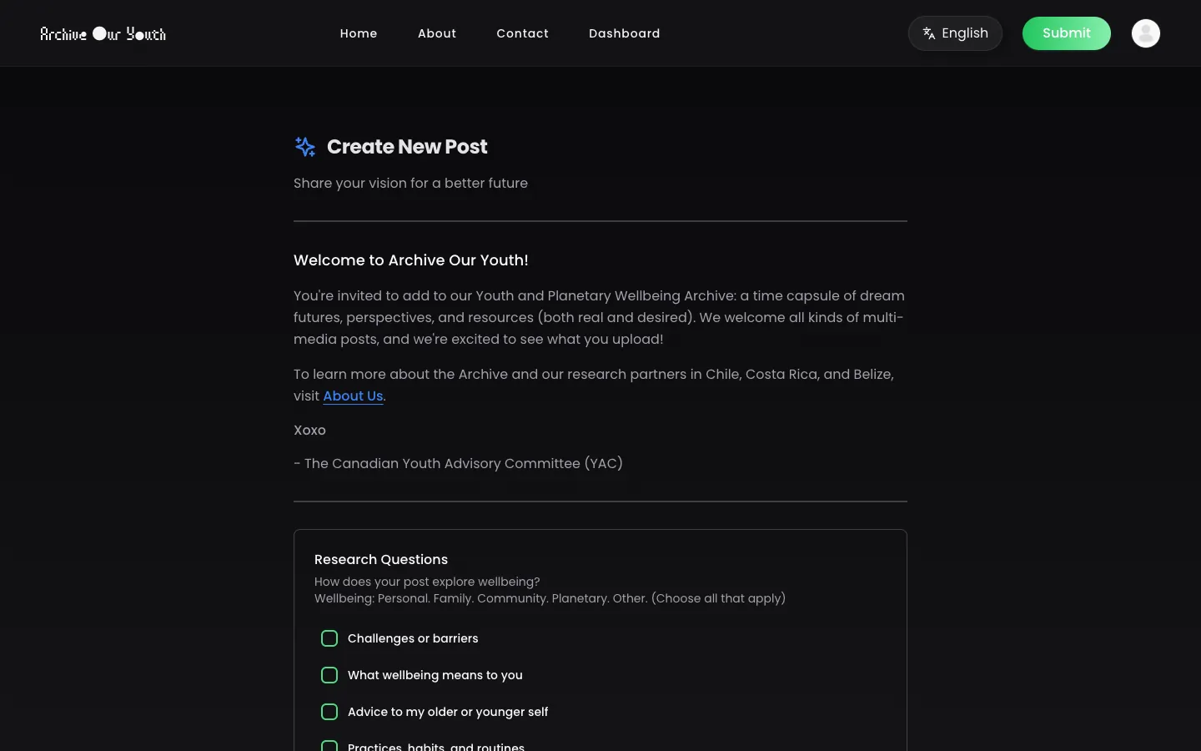This screenshot has height=751, width=1201.
Task: Click the Xoxo sign-off text
Action: [x=309, y=430]
